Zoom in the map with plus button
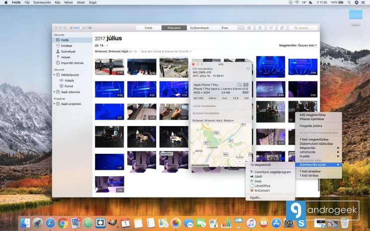370x231 pixels. click(246, 162)
